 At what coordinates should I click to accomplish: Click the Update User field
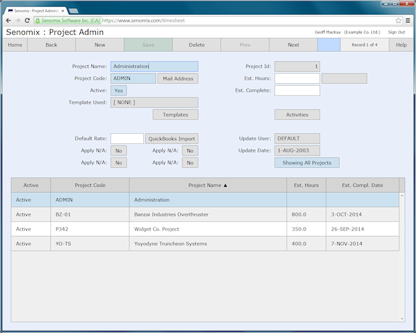(x=297, y=138)
